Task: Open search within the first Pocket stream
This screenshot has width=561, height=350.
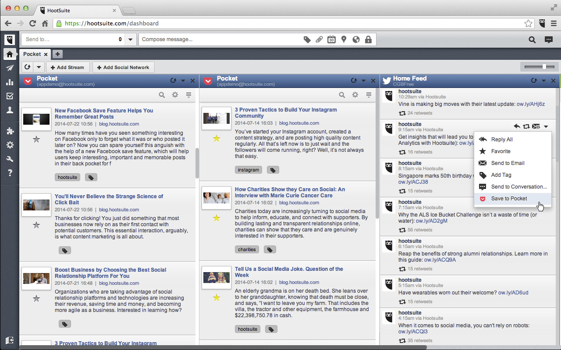Action: 162,94
